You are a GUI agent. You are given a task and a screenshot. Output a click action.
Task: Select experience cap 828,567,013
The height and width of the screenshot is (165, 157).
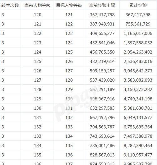[x=102, y=155]
